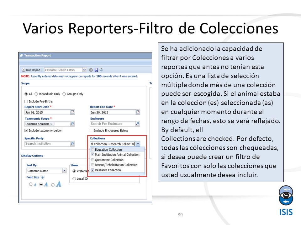Select large font size radio button
This screenshot has height=225, width=301.
pos(53,185)
